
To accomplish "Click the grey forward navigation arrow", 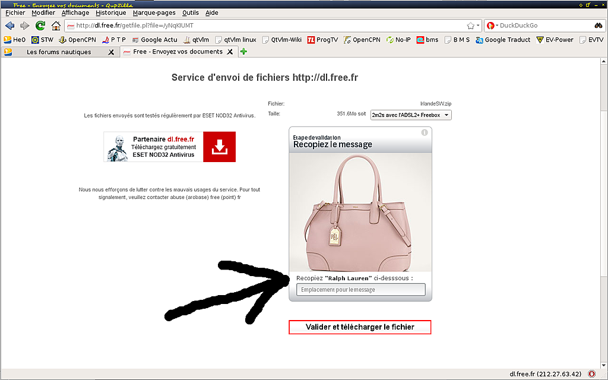I will [25, 26].
